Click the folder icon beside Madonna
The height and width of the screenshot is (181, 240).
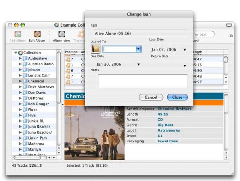(25, 144)
